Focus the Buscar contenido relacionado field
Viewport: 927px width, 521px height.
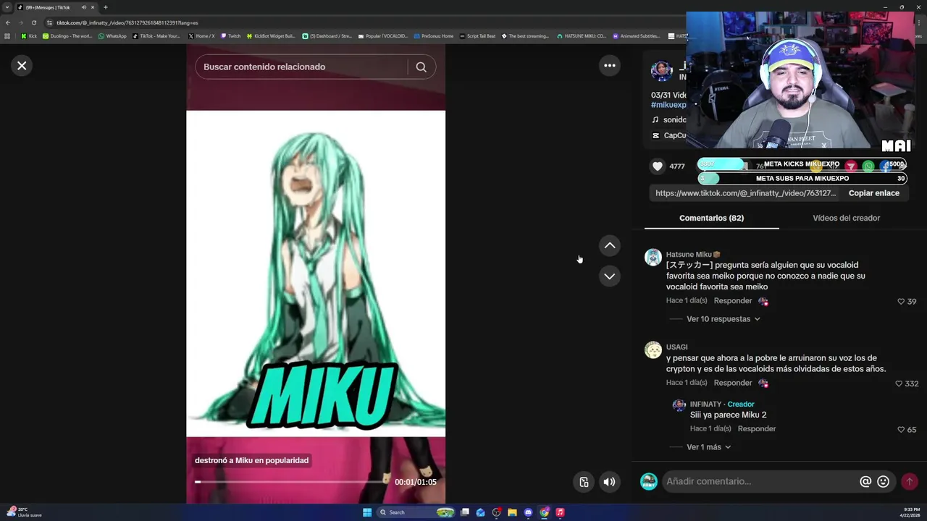301,67
